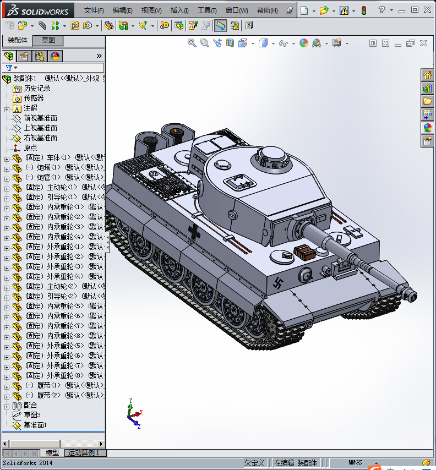Viewport: 436px width, 470px height.
Task: Click MMGS unit system in status bar
Action: [x=355, y=462]
